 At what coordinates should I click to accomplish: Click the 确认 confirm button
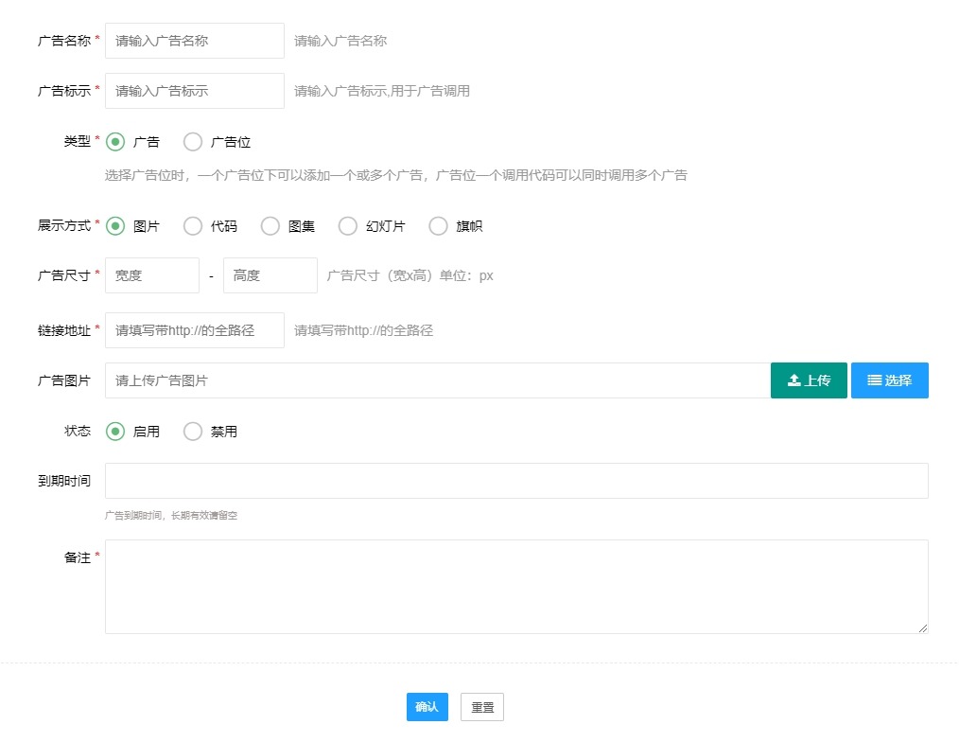[x=427, y=707]
